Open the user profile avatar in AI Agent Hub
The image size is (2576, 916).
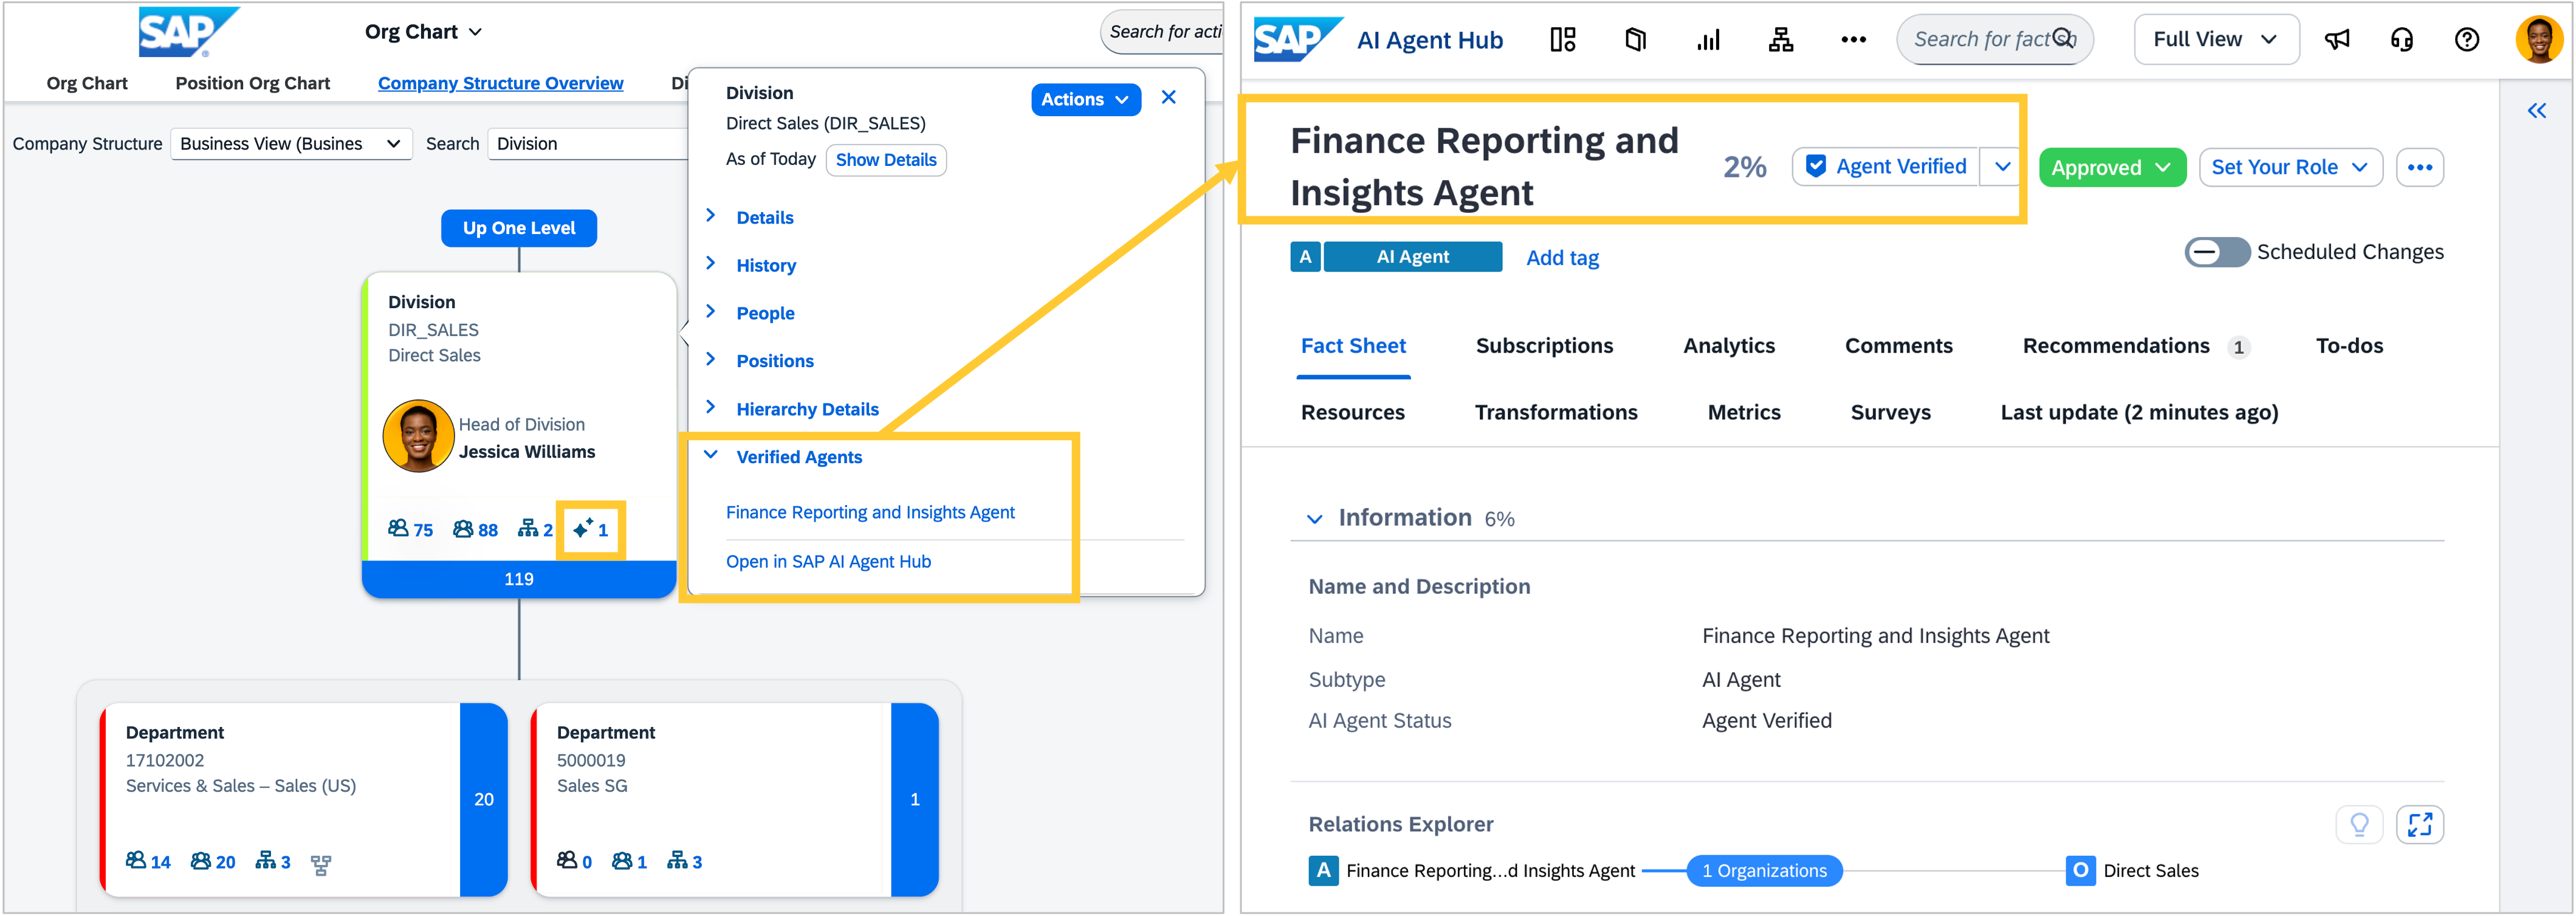2538,40
